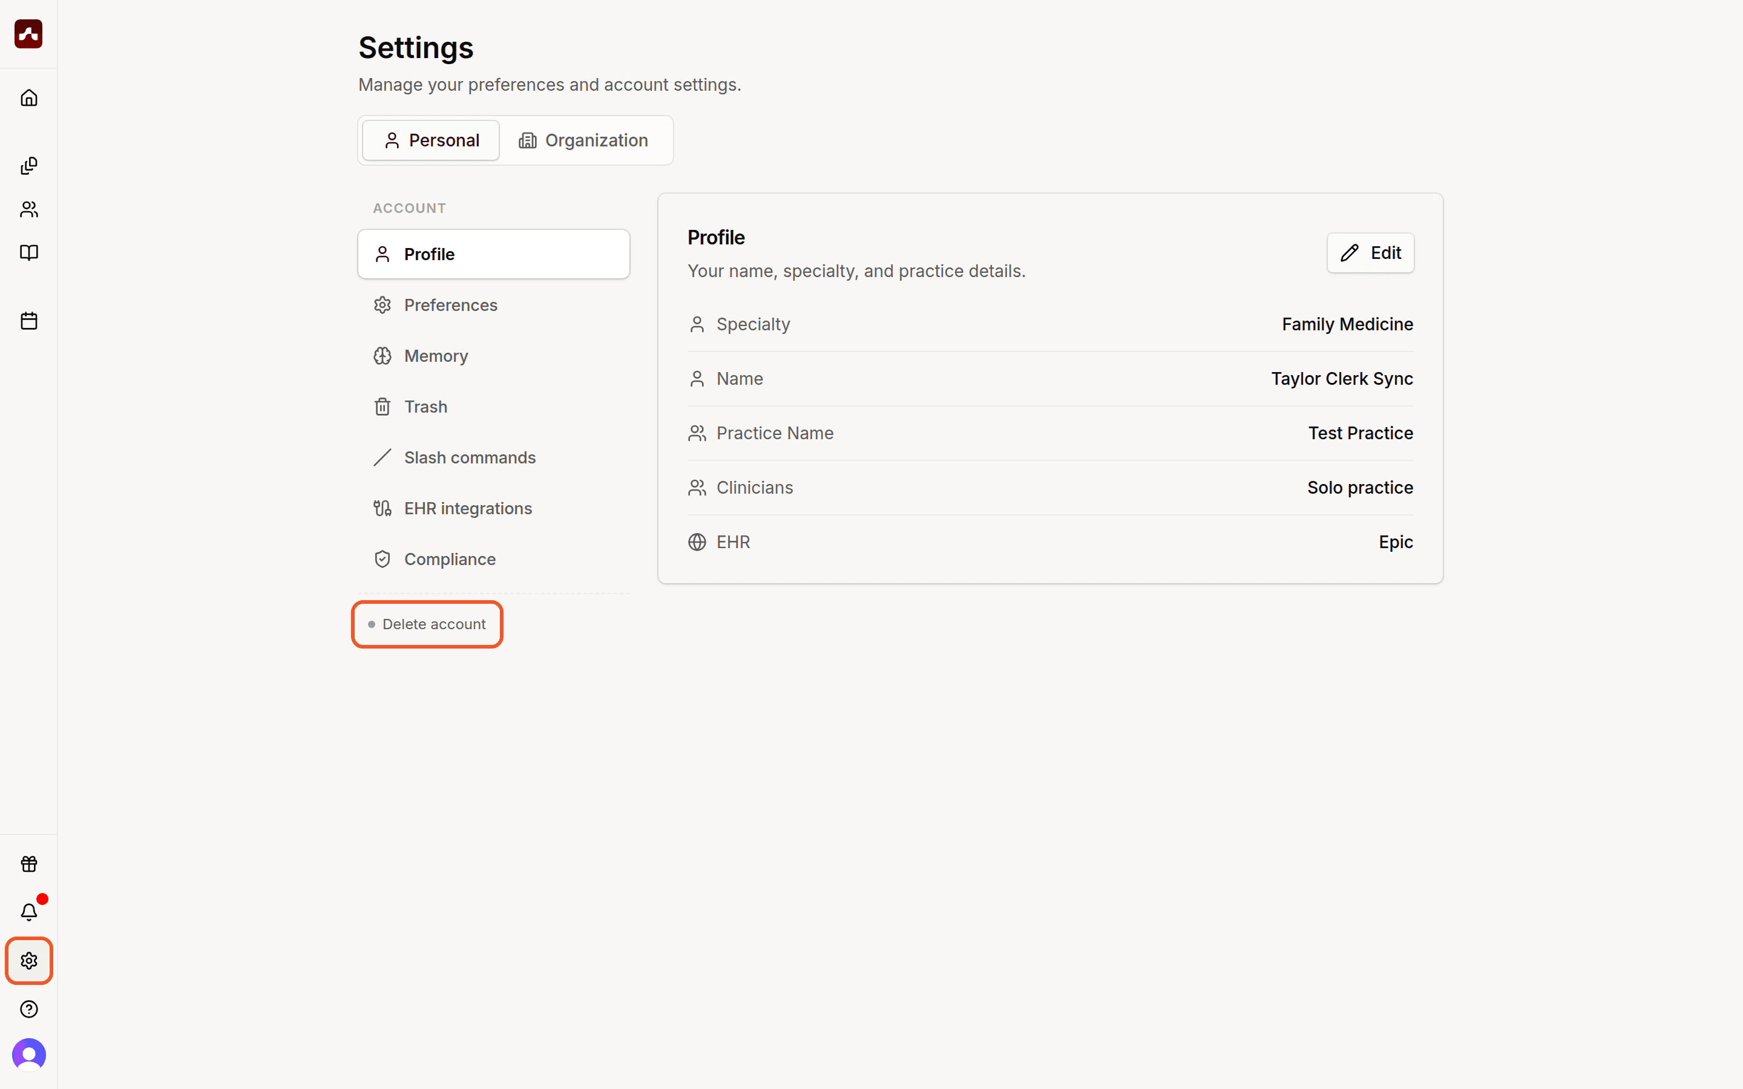
Task: Open EHR integrations section
Action: pyautogui.click(x=493, y=508)
